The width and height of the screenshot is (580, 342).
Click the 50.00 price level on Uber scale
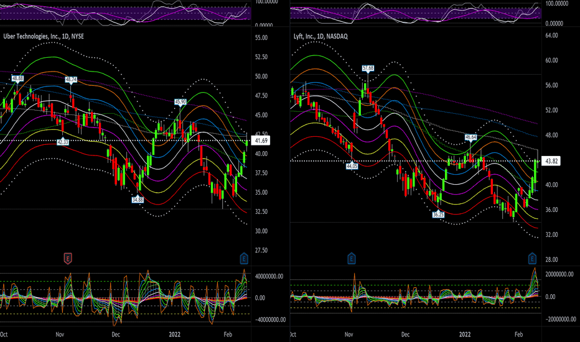pos(261,76)
